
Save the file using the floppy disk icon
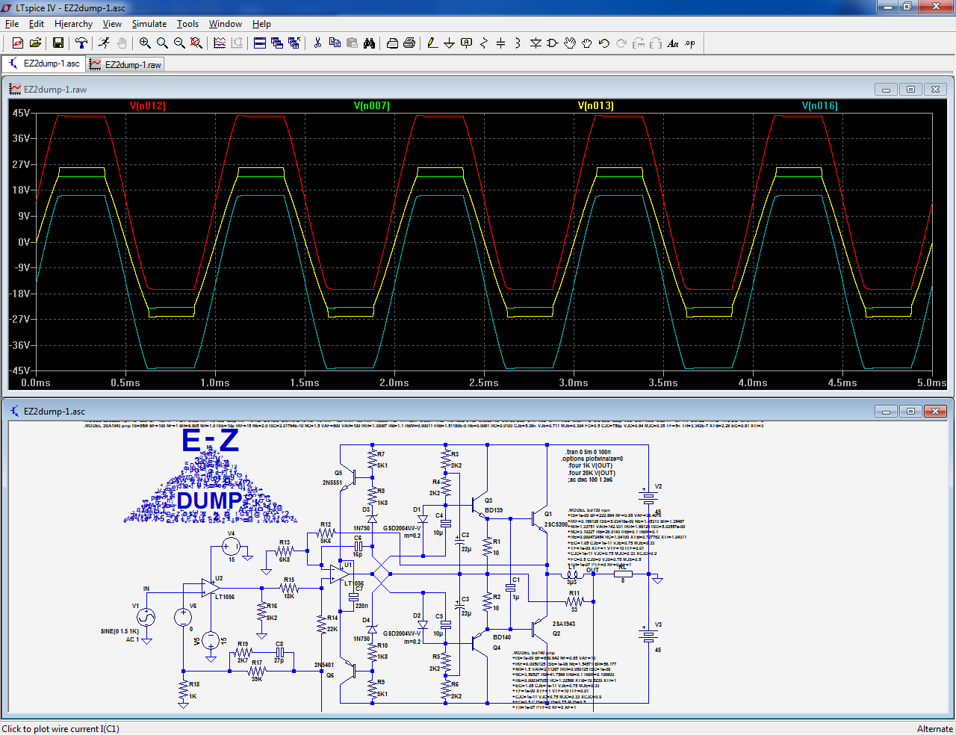click(58, 43)
